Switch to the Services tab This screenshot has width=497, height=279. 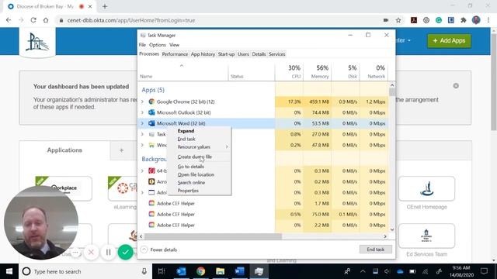click(277, 54)
